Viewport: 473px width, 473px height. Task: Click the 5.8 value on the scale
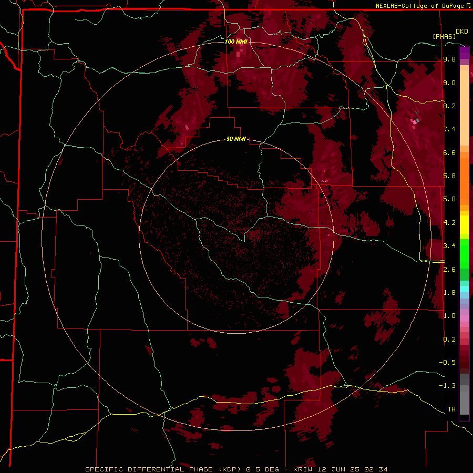tap(449, 176)
